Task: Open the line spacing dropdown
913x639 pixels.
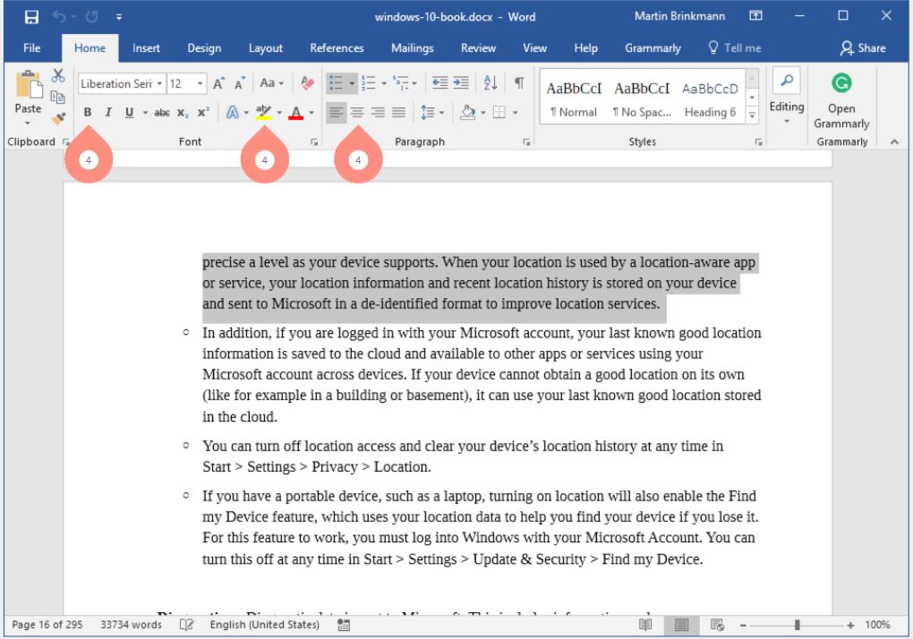Action: click(x=432, y=112)
